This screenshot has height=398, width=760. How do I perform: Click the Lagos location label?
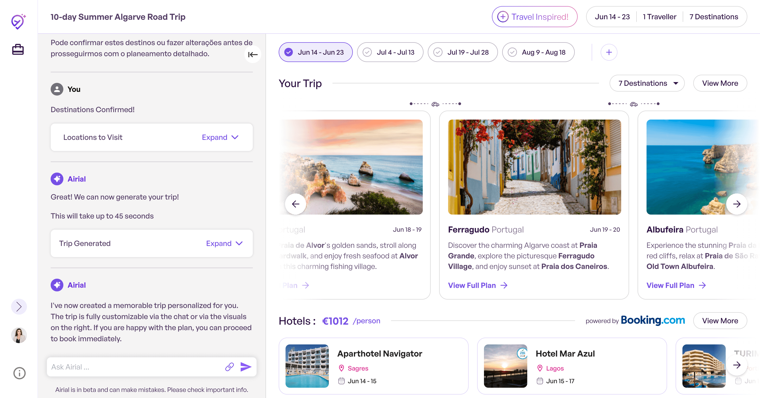pyautogui.click(x=555, y=368)
